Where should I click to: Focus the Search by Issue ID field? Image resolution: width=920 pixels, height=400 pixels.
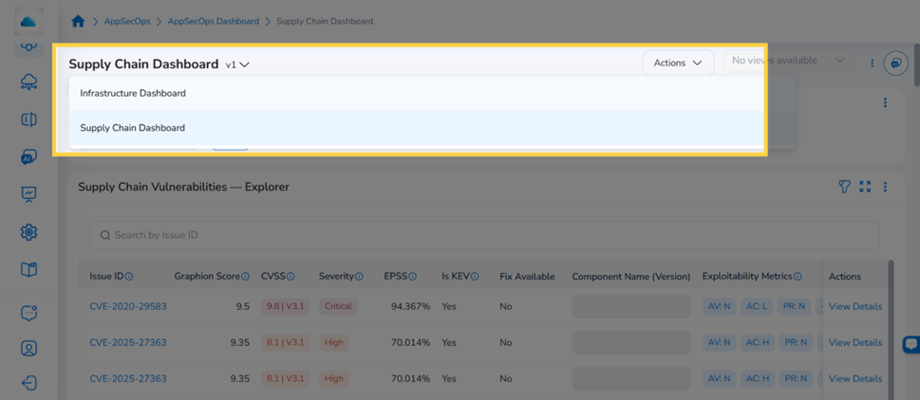(484, 235)
